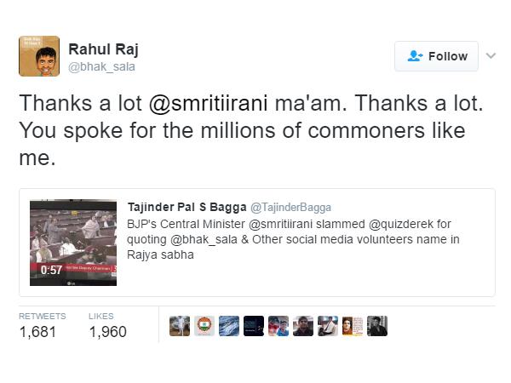The height and width of the screenshot is (383, 511).
Task: Play the quoted Rajya Sabha video thumbnail
Action: pyautogui.click(x=73, y=242)
